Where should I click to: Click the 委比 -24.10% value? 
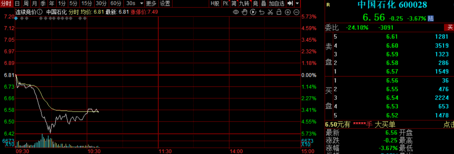click(x=357, y=28)
